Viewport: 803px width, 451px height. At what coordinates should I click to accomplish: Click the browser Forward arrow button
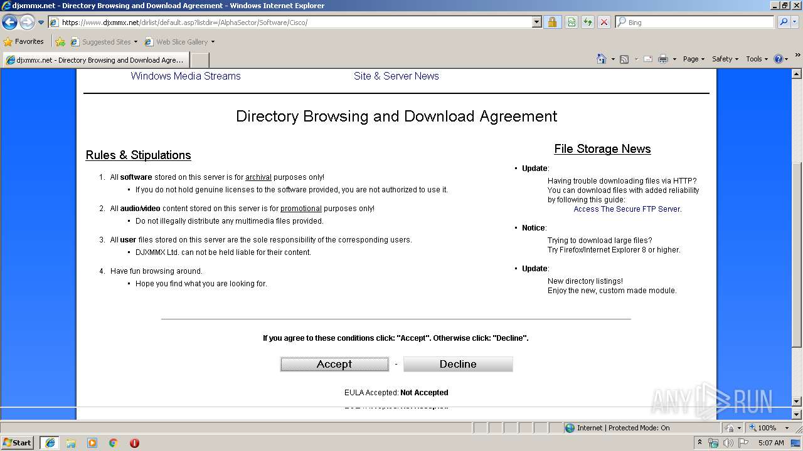(27, 23)
